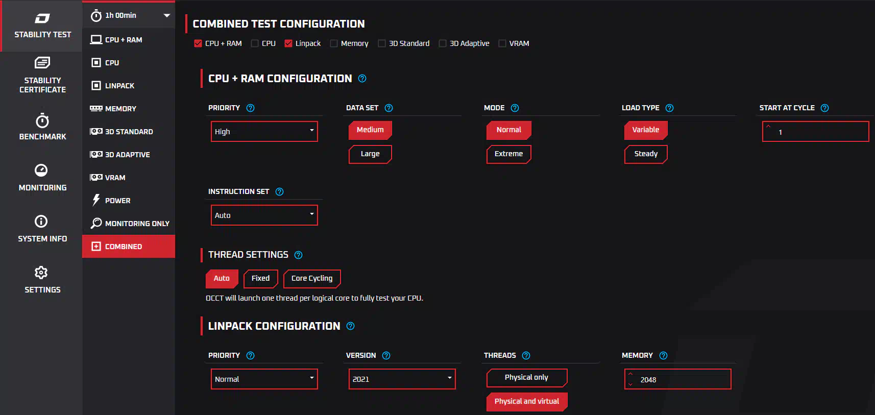This screenshot has width=875, height=415.
Task: Choose Fixed thread setting
Action: click(x=260, y=279)
